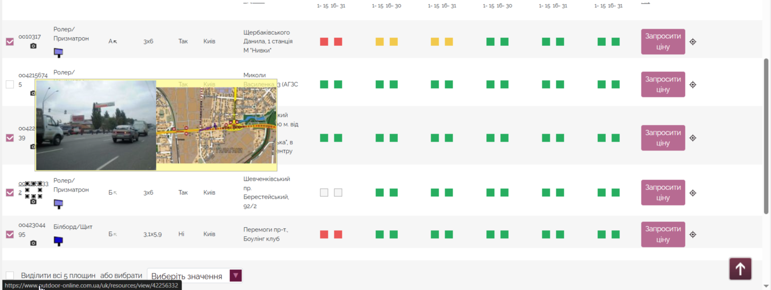
Task: Open the 'Виберіть значення' dropdown
Action: 195,276
